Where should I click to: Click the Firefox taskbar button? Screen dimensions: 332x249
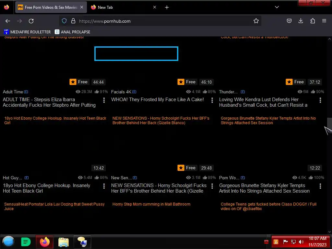[x=45, y=242]
